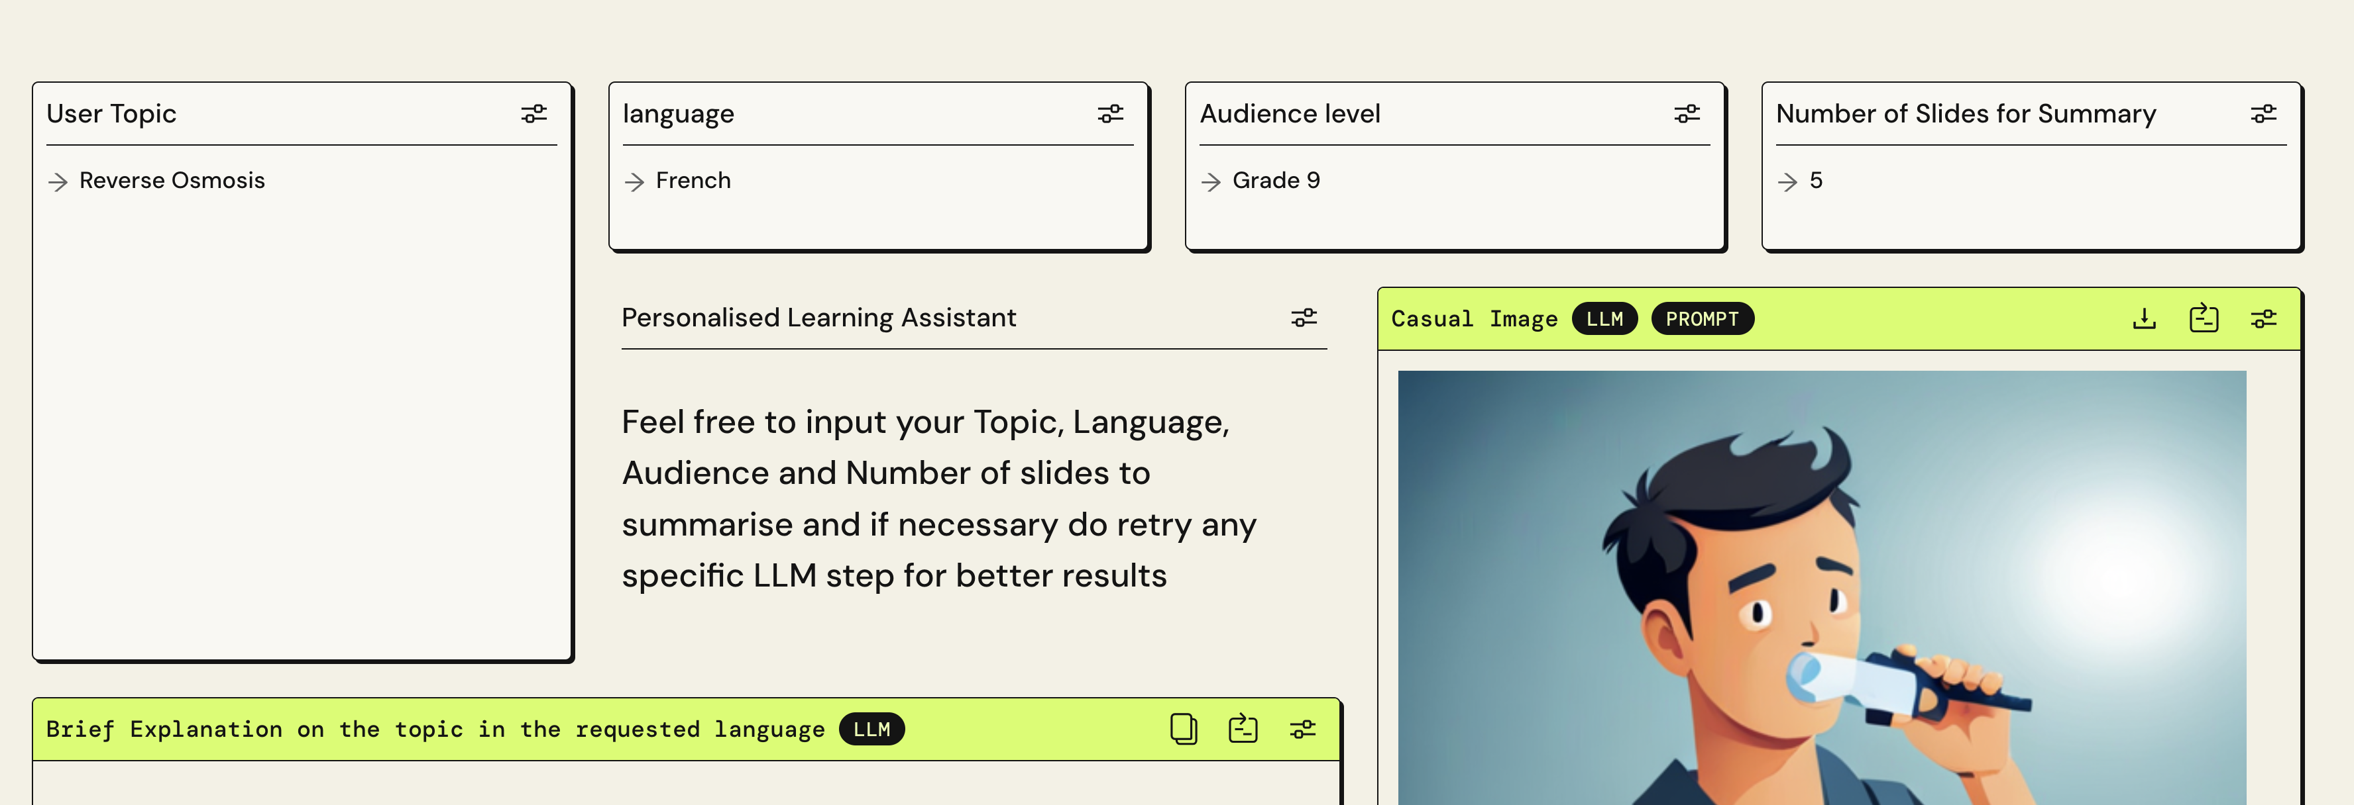Open settings on Number of Slides card
The width and height of the screenshot is (2354, 805).
pyautogui.click(x=2263, y=114)
